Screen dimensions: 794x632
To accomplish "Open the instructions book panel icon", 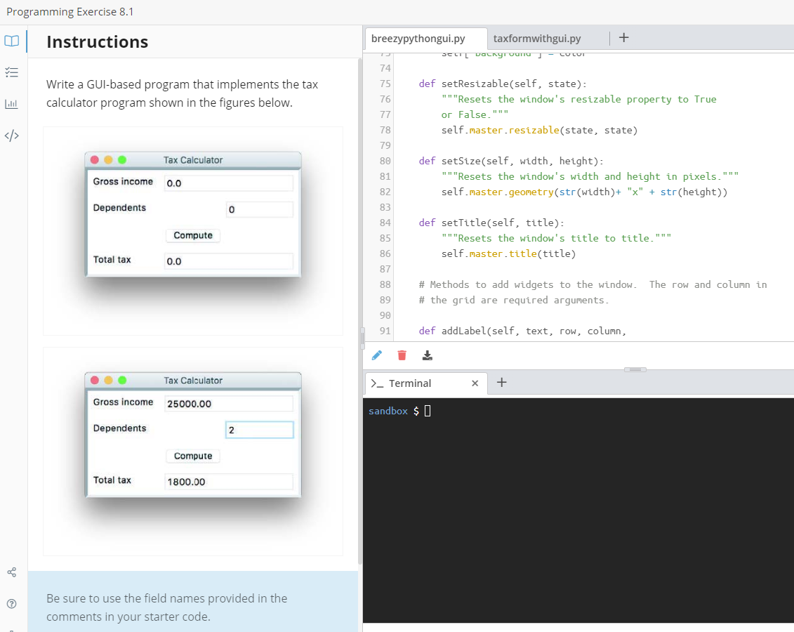I will (x=12, y=41).
